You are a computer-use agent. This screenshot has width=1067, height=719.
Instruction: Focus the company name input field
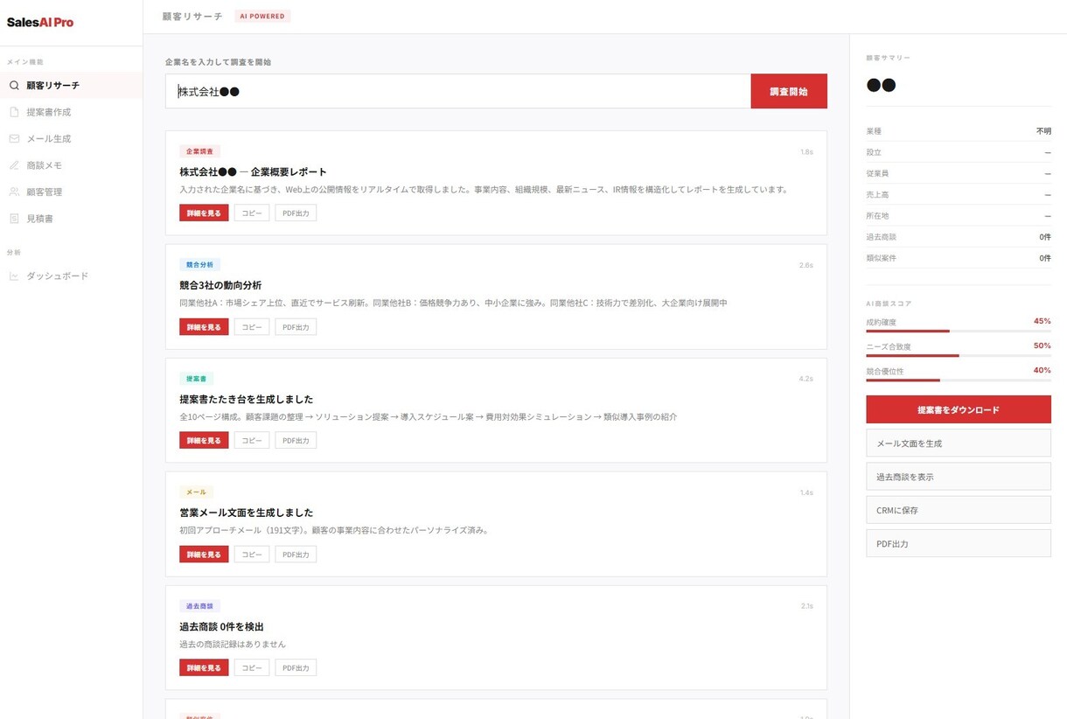[458, 91]
